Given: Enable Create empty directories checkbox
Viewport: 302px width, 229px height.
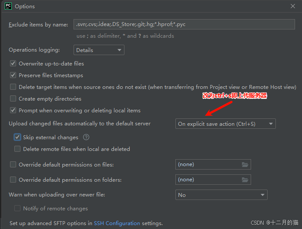Looking at the screenshot, I should (x=13, y=98).
